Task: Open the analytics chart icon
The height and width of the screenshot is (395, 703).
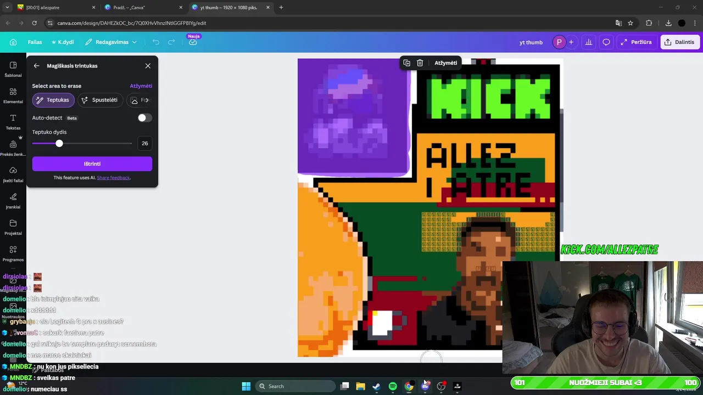Action: click(x=589, y=42)
